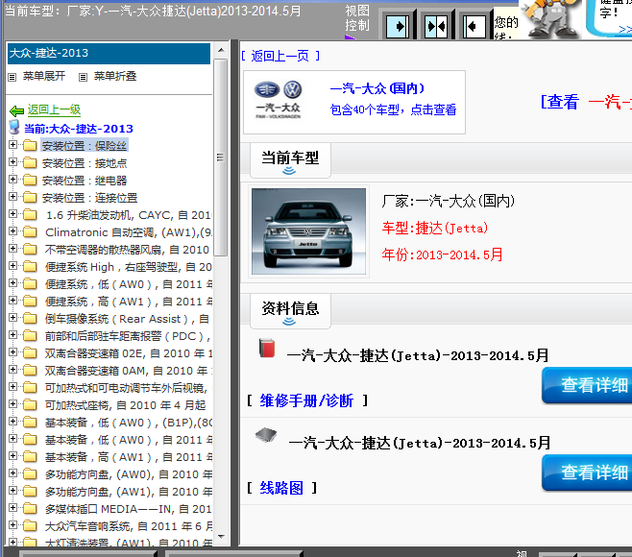The width and height of the screenshot is (632, 557).
Task: Click 查看详细 button for 维修手册
Action: [x=587, y=385]
